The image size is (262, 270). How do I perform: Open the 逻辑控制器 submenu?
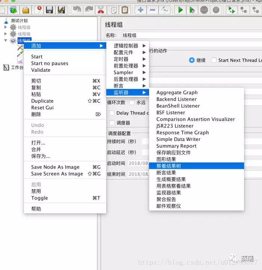click(128, 46)
